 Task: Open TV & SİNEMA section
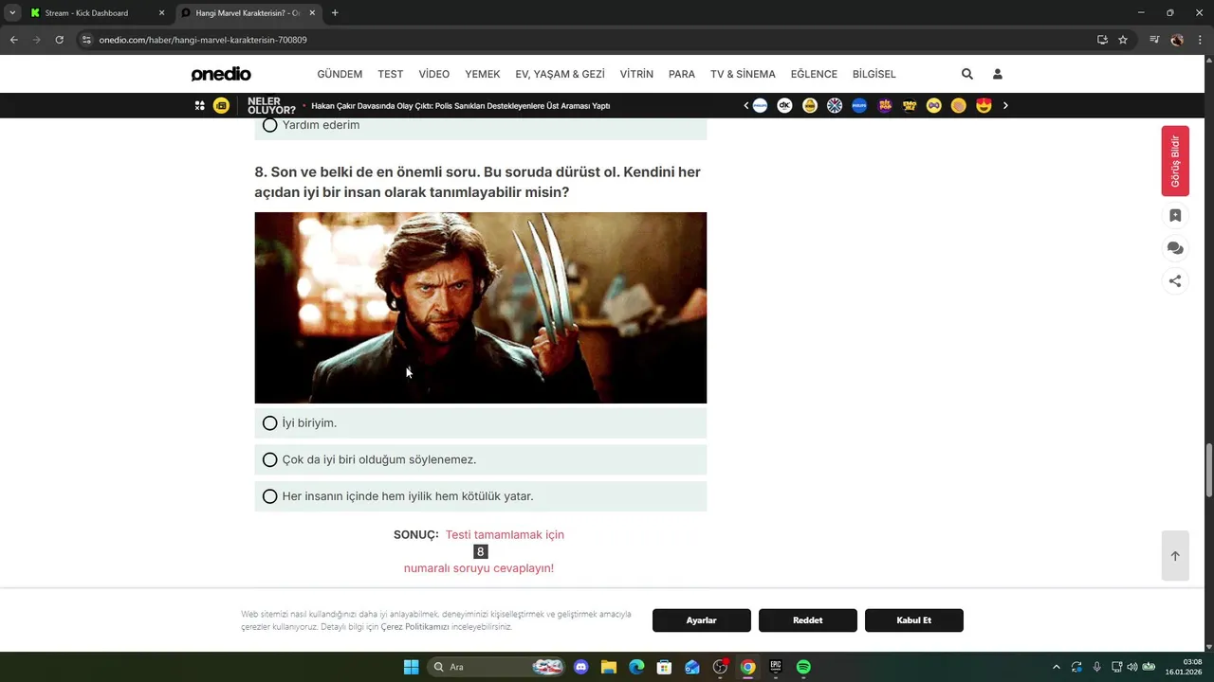pyautogui.click(x=743, y=74)
